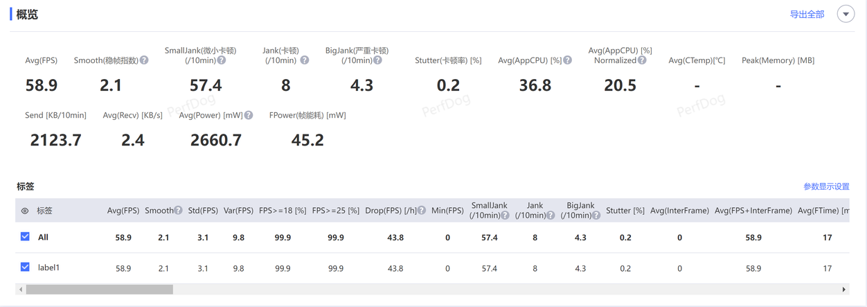Collapse the 概览 section with arrow button

[846, 14]
